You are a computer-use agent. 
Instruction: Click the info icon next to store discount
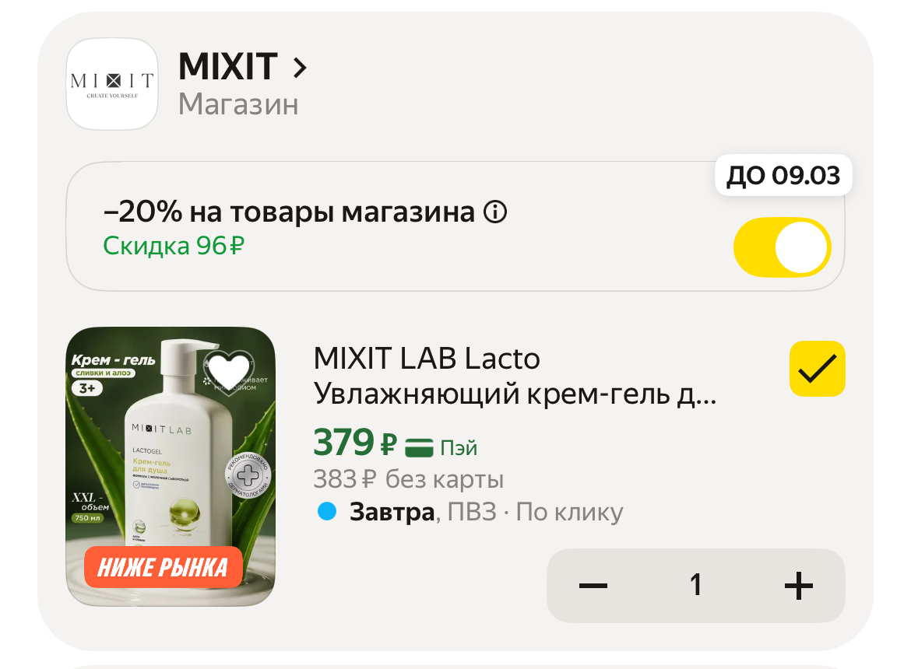coord(495,212)
